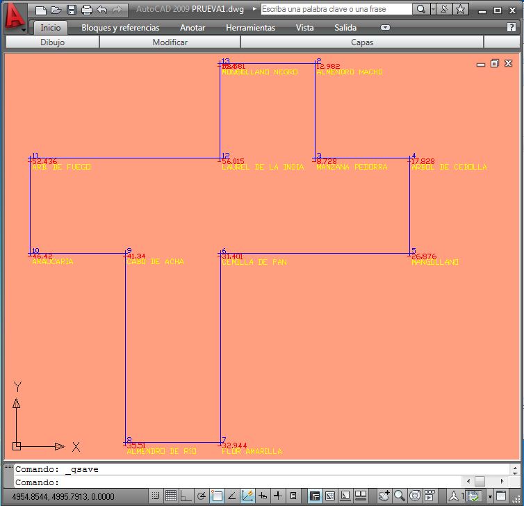This screenshot has height=506, width=524.
Task: Click the Plot (print) icon
Action: [87, 10]
